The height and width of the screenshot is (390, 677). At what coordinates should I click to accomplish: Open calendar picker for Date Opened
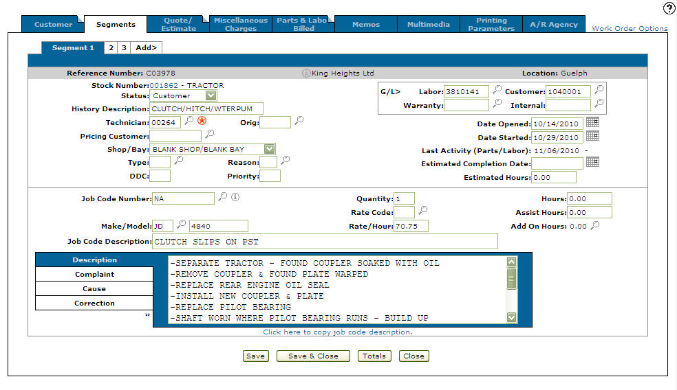pos(592,122)
